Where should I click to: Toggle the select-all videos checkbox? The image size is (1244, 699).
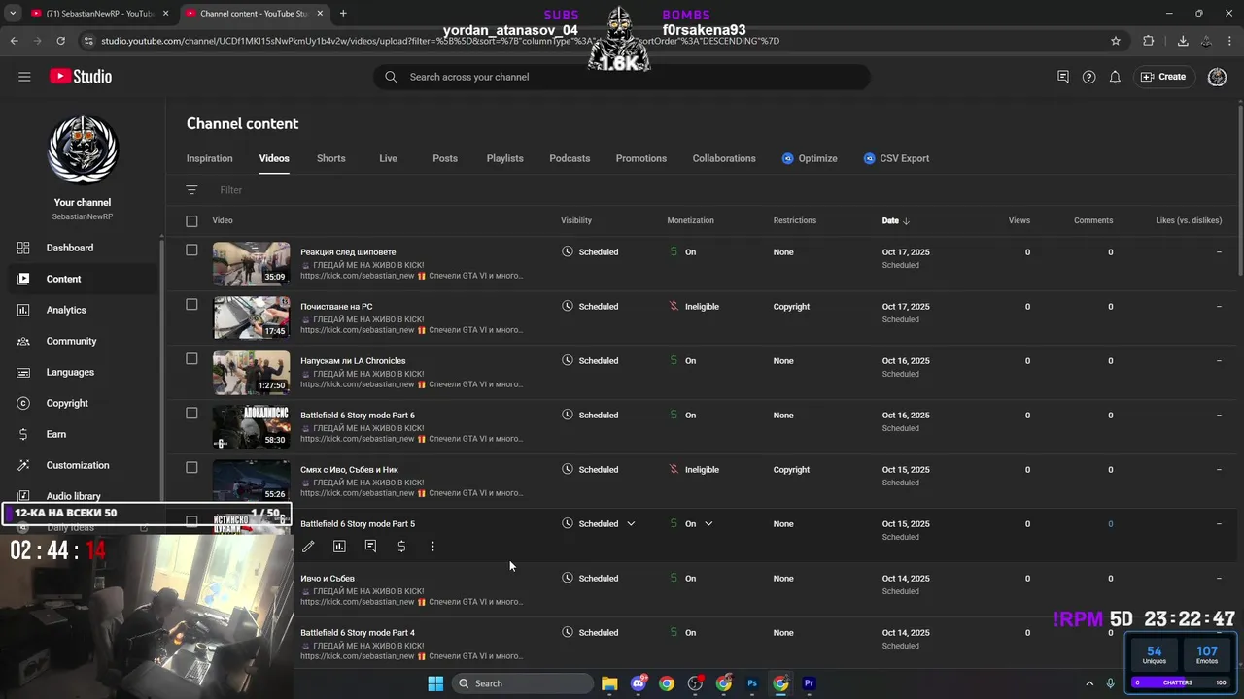[x=191, y=221]
